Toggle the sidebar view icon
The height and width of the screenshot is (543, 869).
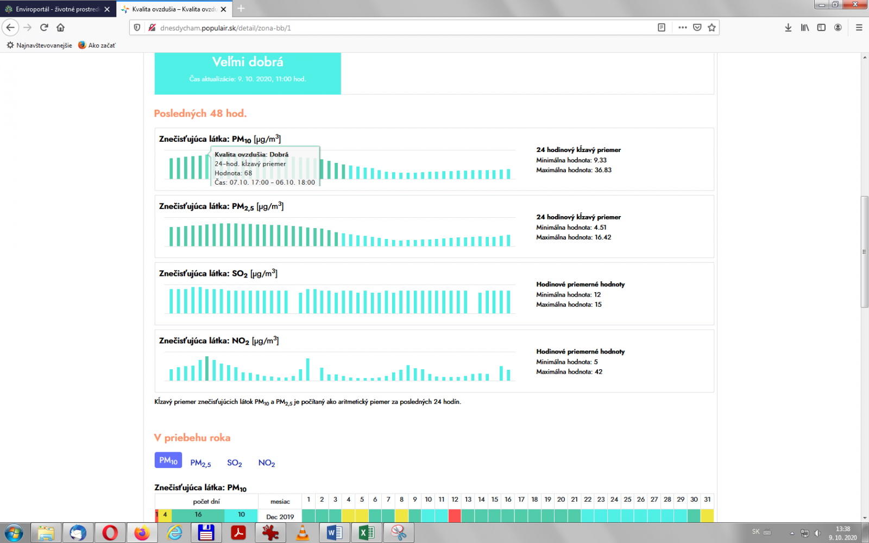point(821,28)
